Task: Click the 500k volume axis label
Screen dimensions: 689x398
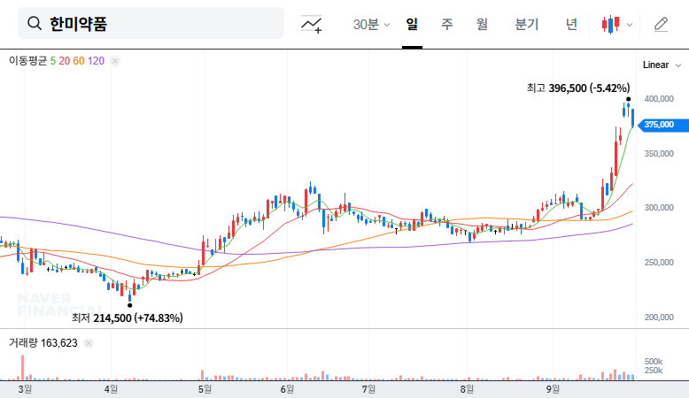Action: [x=654, y=362]
